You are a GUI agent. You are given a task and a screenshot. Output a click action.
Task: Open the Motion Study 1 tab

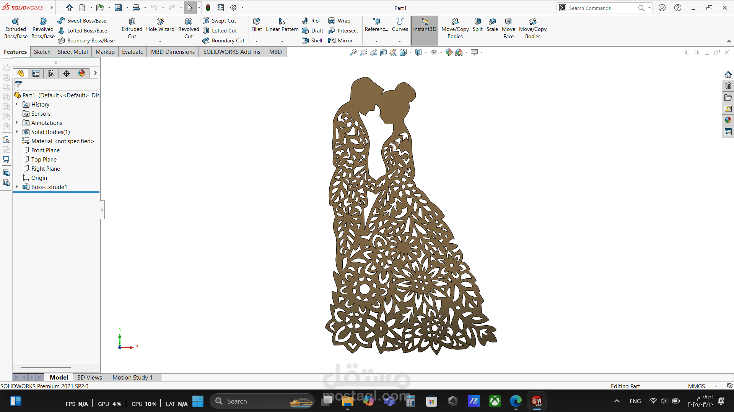(132, 377)
